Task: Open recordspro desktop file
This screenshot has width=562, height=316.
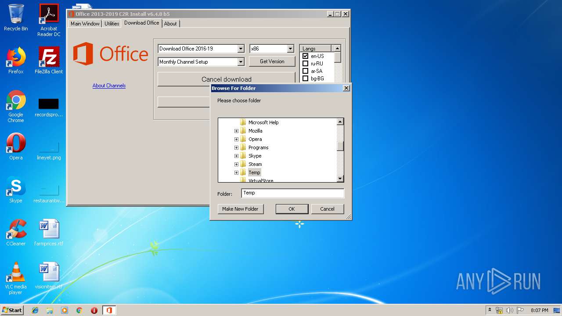Action: [x=49, y=108]
